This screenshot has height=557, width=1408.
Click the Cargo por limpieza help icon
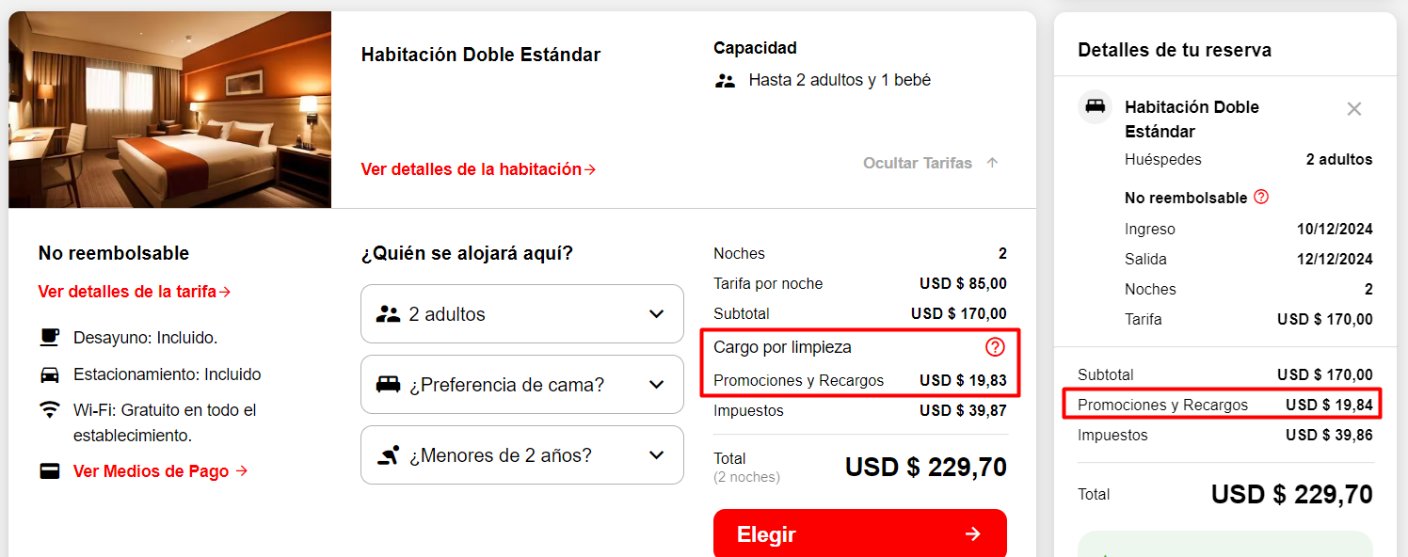995,347
